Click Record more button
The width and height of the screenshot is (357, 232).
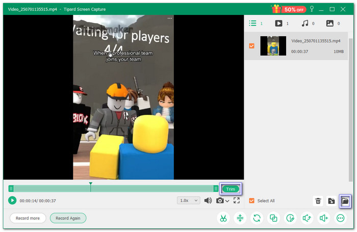(x=28, y=218)
